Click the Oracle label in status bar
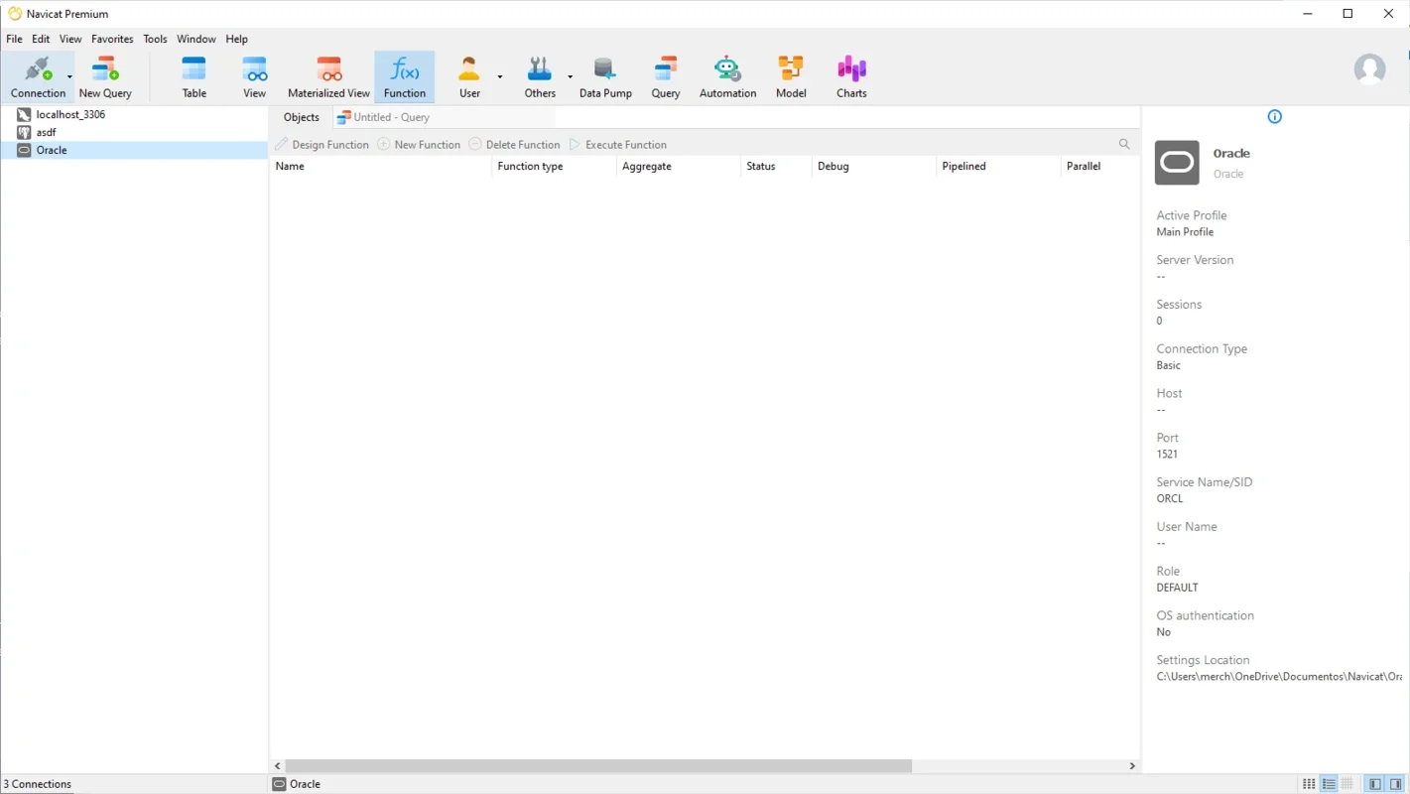 [305, 784]
